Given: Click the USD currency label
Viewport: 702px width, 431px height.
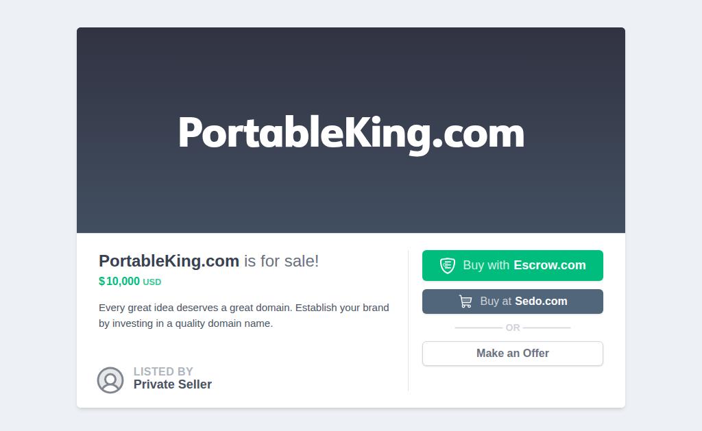Looking at the screenshot, I should [152, 282].
